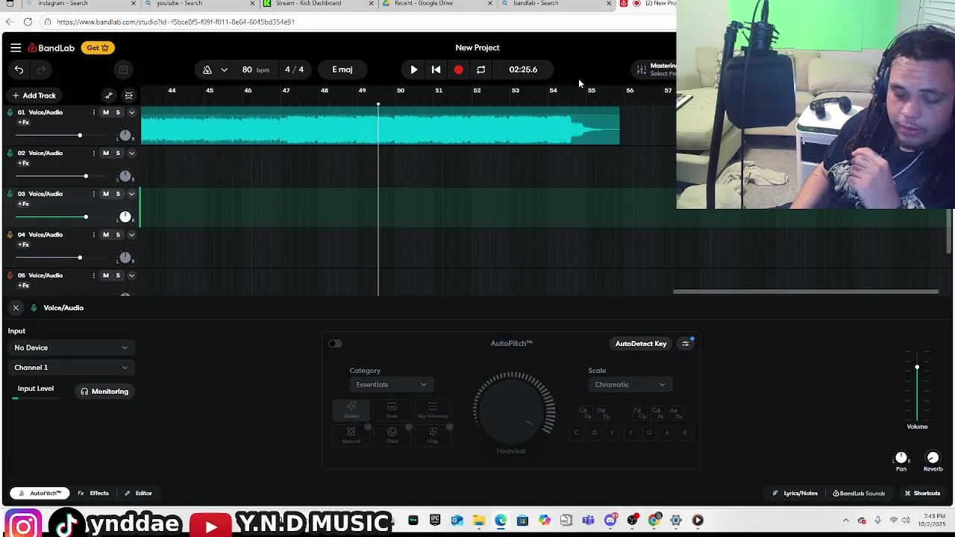Expand track 02 options chevron
Screen dimensions: 955x537
131,153
